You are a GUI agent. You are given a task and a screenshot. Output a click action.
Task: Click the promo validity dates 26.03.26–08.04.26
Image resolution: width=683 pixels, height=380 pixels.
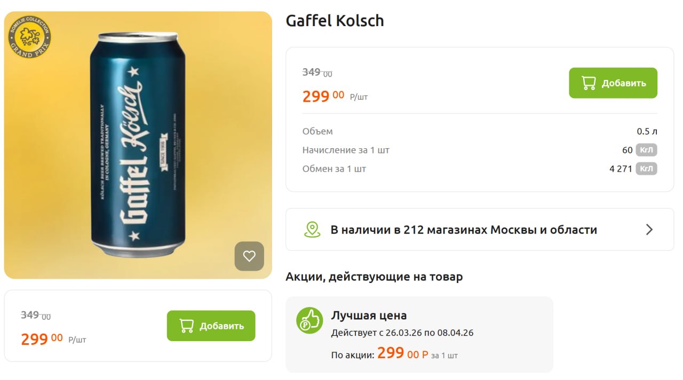pyautogui.click(x=402, y=333)
